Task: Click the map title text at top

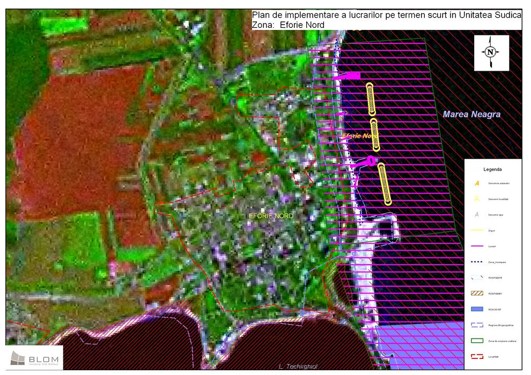Action: tap(386, 20)
